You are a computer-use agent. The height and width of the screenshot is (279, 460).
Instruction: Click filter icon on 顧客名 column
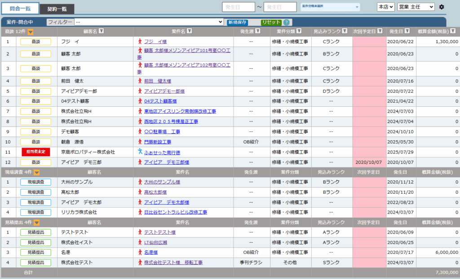(101, 31)
